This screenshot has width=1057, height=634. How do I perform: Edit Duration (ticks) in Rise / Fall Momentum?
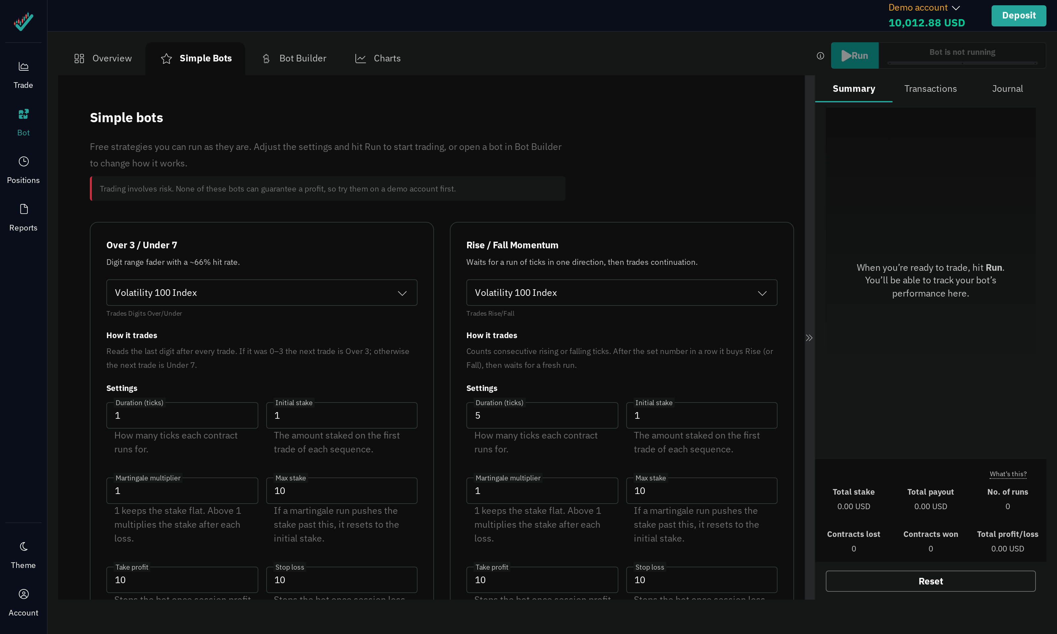click(542, 415)
